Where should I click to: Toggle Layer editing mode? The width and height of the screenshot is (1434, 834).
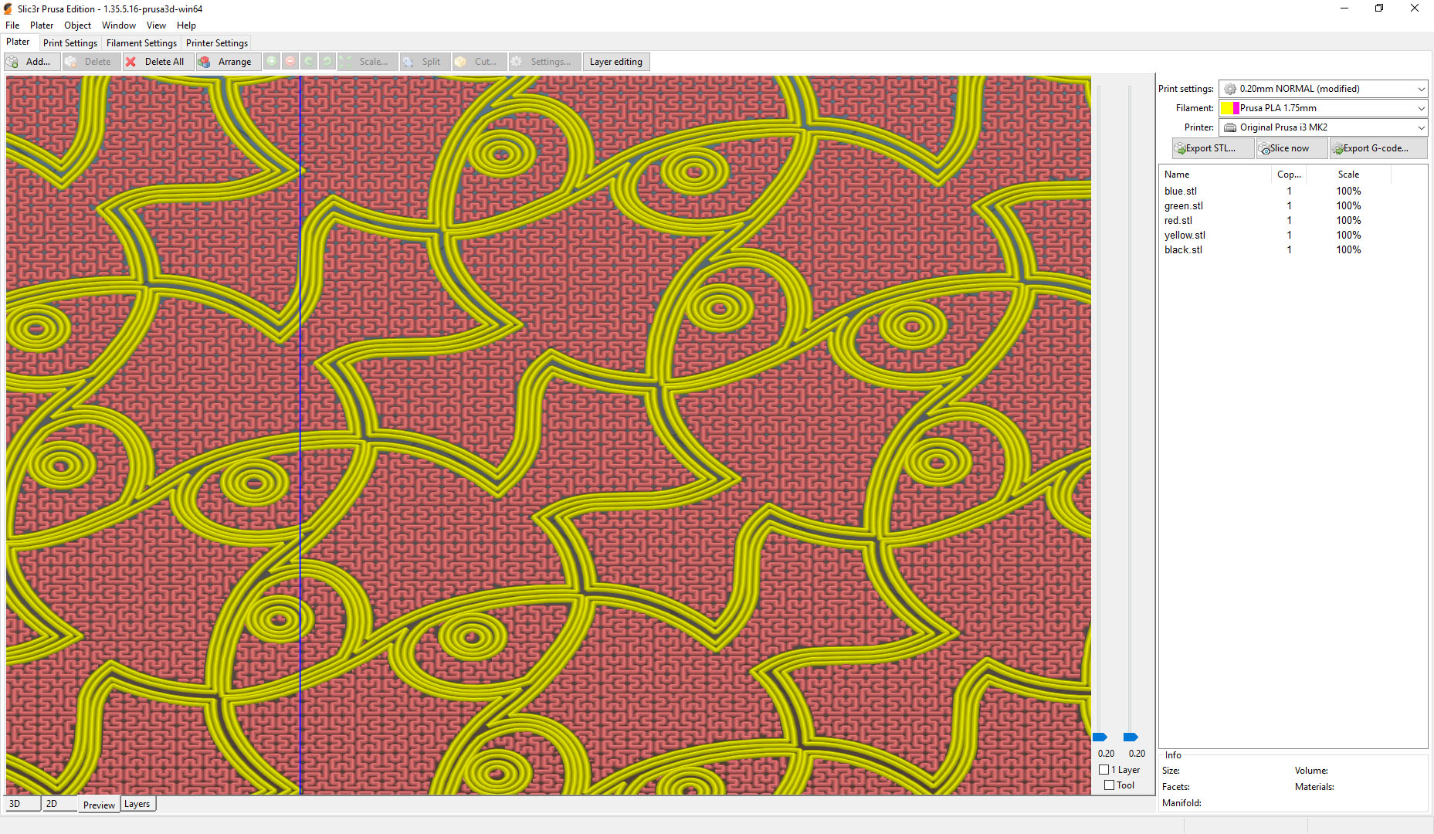[615, 61]
